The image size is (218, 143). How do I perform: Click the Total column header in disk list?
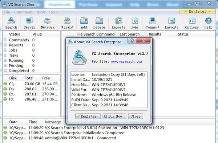29,78
